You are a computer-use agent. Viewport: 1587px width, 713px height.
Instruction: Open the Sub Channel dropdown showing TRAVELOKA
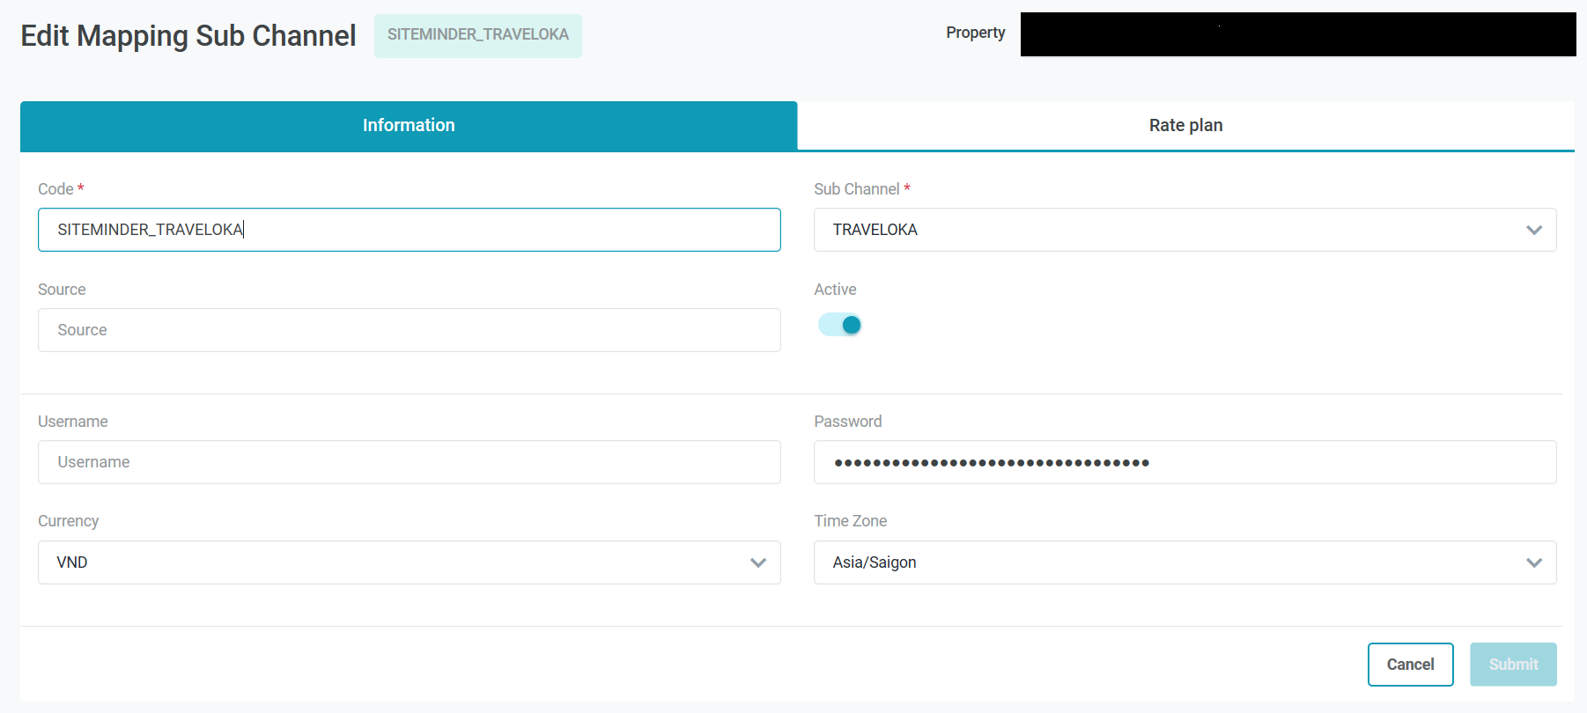click(1185, 230)
